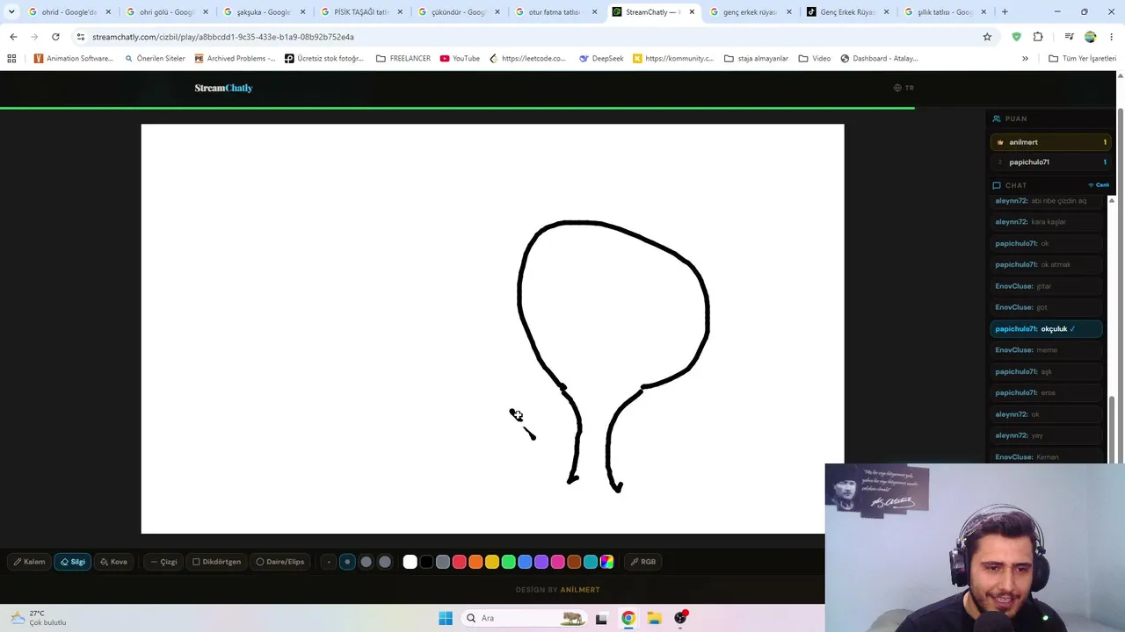Open the tab search dropdown arrow
1125x632 pixels.
[11, 12]
